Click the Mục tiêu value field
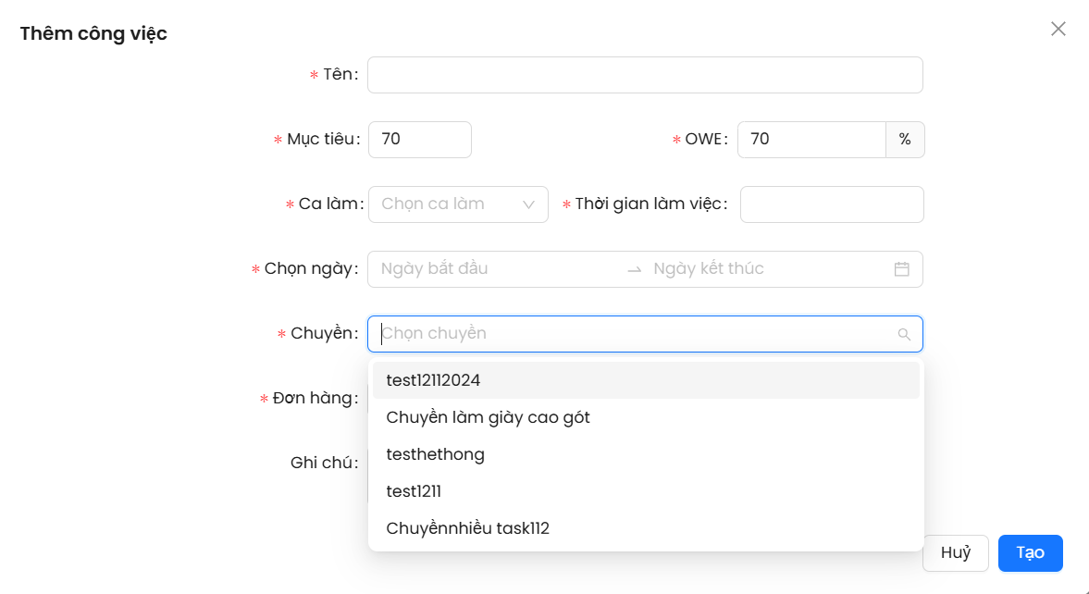The width and height of the screenshot is (1089, 594). coord(419,140)
